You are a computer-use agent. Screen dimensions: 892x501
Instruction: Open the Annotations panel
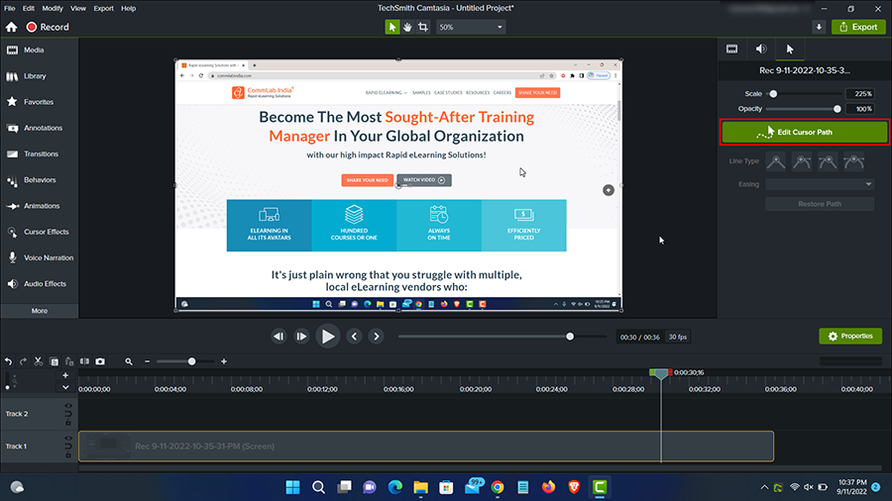[40, 128]
